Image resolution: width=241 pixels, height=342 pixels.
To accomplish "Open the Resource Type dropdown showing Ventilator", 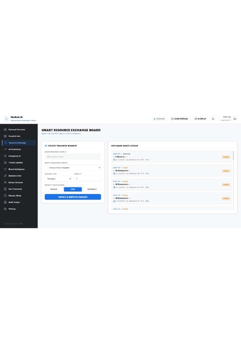I will point(58,178).
